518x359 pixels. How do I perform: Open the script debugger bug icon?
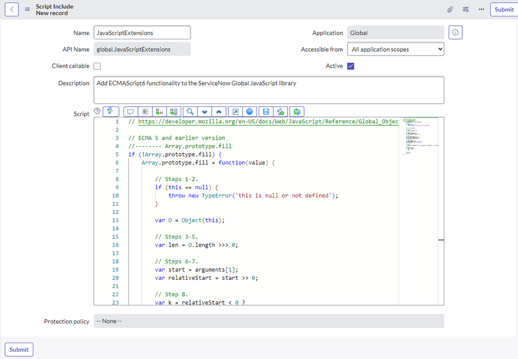(x=296, y=112)
